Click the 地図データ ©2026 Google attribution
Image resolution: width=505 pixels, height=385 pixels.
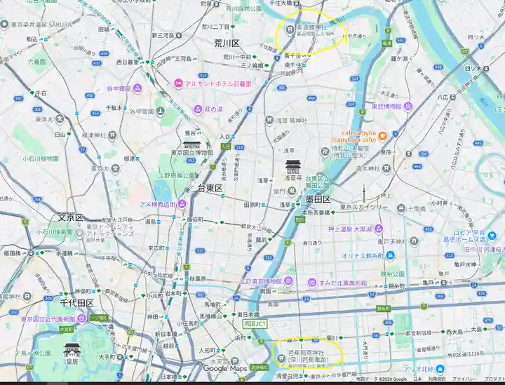pos(381,379)
